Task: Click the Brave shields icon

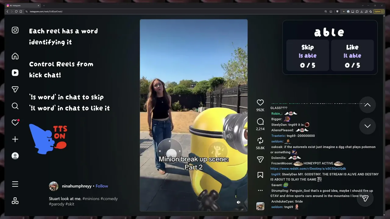Action: (337, 12)
